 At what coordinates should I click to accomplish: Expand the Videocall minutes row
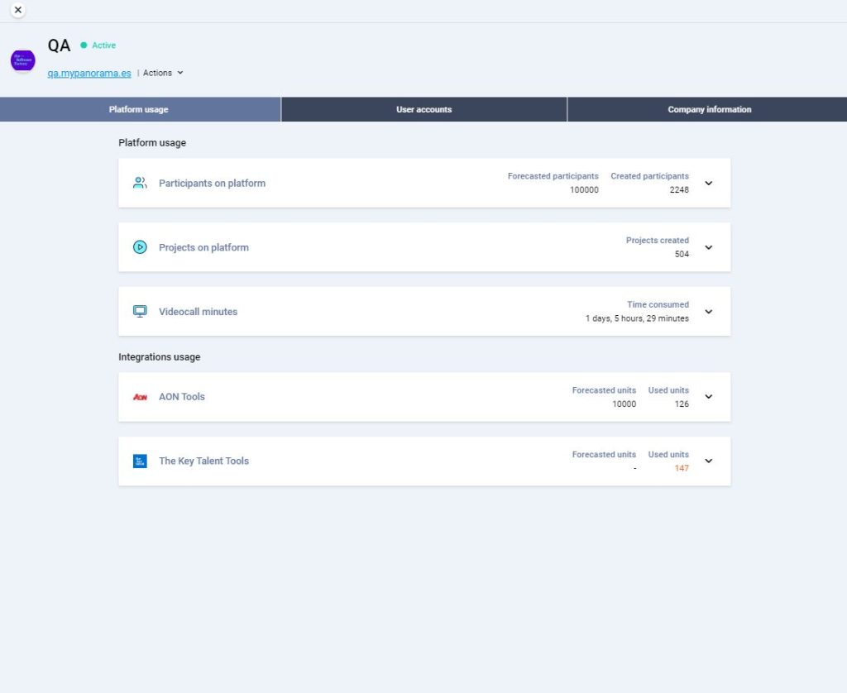(708, 312)
